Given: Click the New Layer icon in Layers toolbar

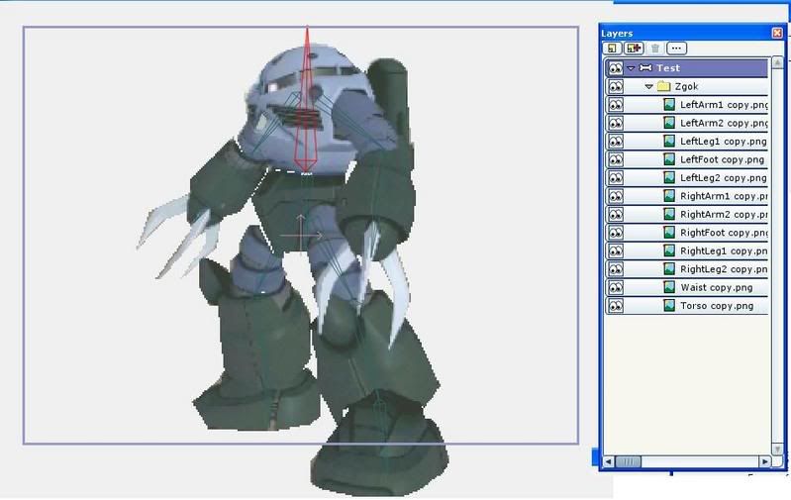Looking at the screenshot, I should 612,49.
